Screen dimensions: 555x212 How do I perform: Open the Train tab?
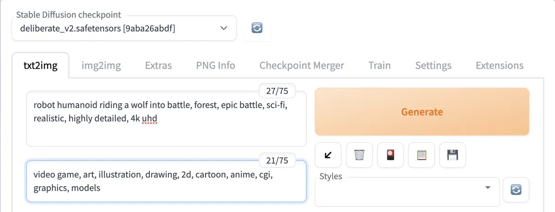[379, 65]
